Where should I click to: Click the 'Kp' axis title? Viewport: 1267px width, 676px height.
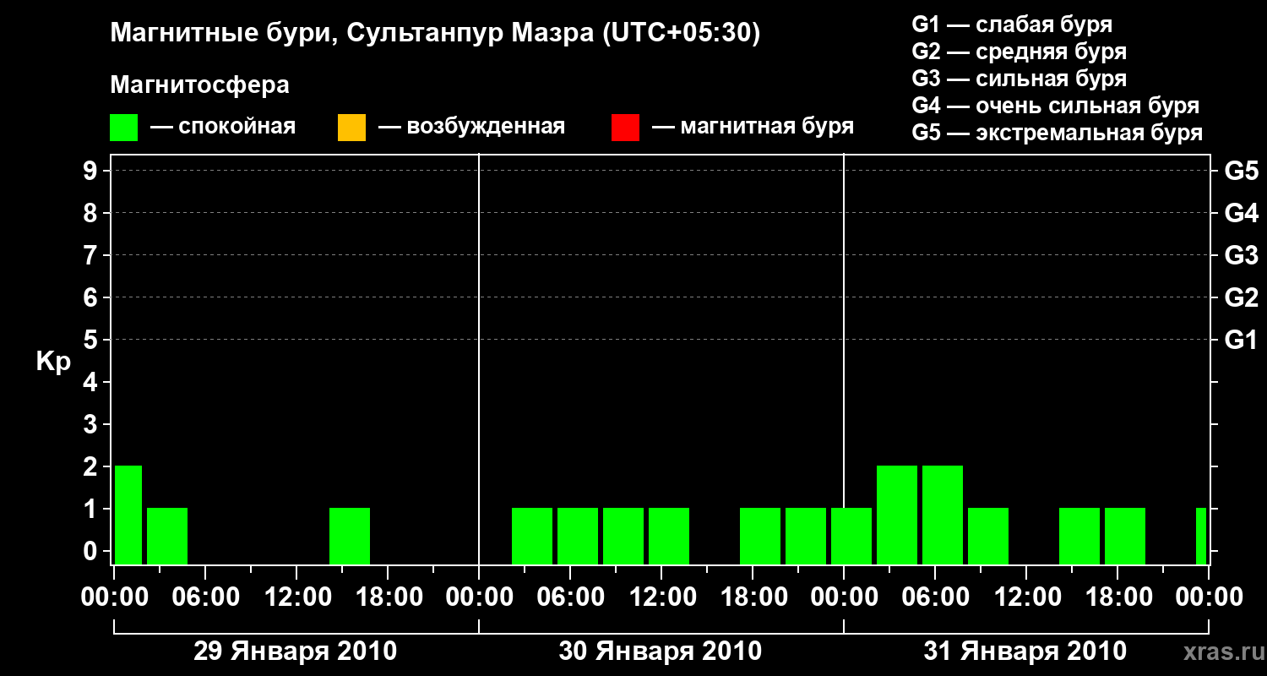pos(53,362)
